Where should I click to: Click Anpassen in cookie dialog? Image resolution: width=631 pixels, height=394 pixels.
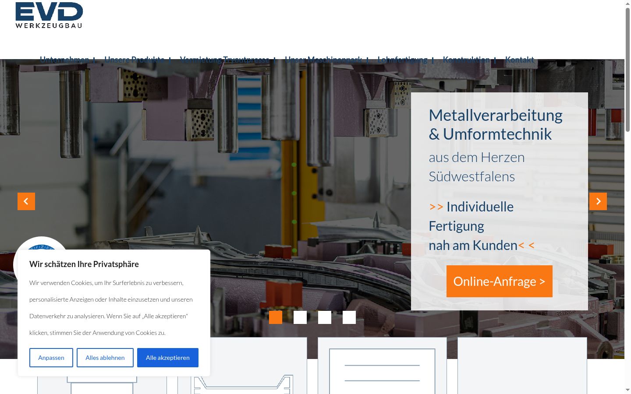pos(51,358)
